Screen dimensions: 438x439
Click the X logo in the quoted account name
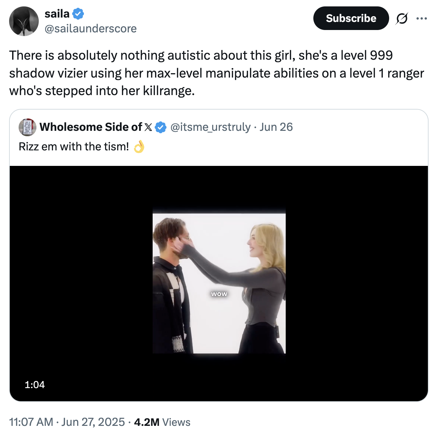(x=148, y=127)
